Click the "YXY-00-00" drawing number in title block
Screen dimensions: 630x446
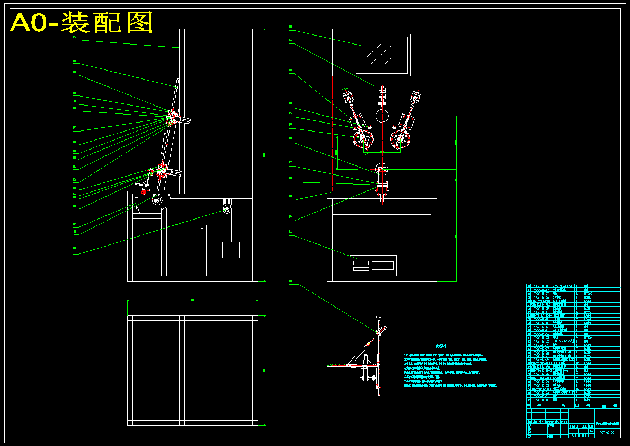tap(606, 433)
